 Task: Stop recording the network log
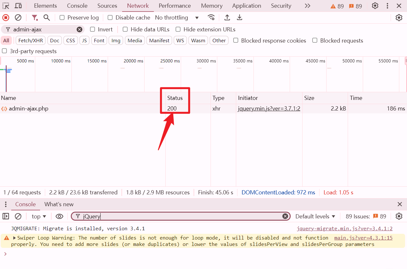5,18
